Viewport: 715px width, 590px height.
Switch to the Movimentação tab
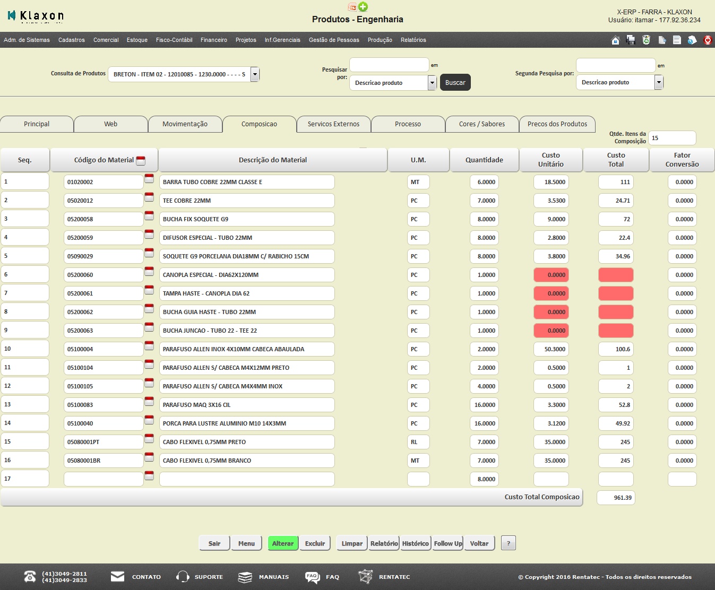[x=185, y=124]
